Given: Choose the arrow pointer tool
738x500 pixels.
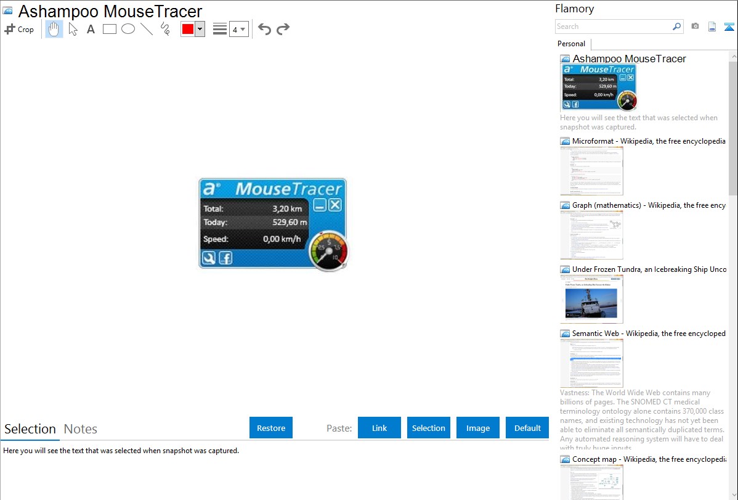Looking at the screenshot, I should (73, 29).
